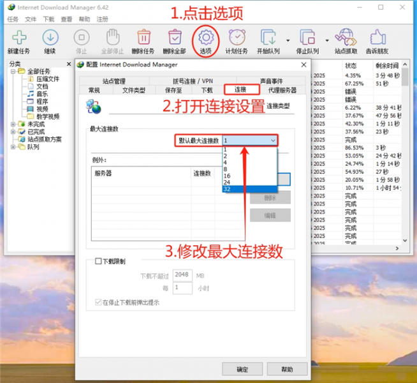Open 选项 gear icon in toolbar
Image resolution: width=417 pixels, height=383 pixels.
click(206, 37)
